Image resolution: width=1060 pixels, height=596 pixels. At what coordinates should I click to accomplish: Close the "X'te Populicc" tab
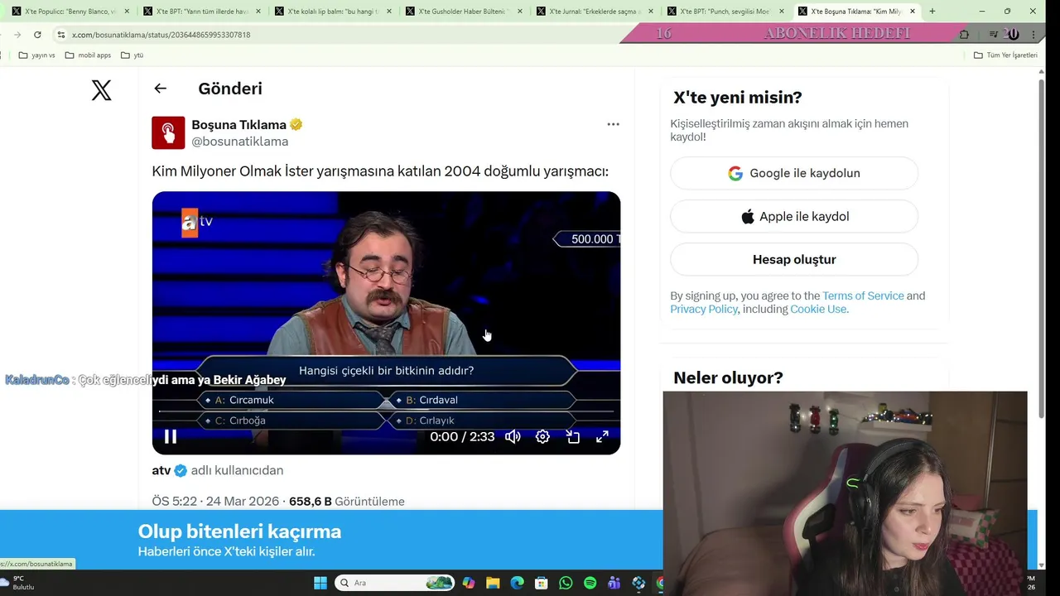click(127, 12)
